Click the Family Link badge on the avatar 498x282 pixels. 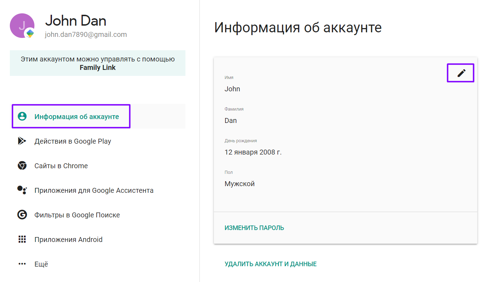30,33
